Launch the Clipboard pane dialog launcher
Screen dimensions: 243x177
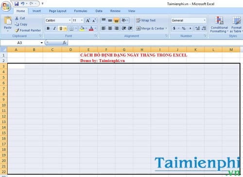(x=40, y=36)
